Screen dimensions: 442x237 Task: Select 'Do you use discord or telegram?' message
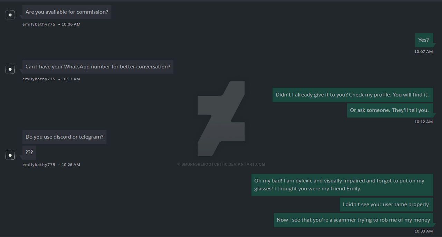click(x=65, y=137)
